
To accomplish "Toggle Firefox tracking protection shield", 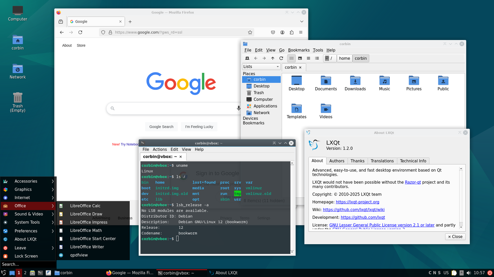I will pyautogui.click(x=103, y=32).
